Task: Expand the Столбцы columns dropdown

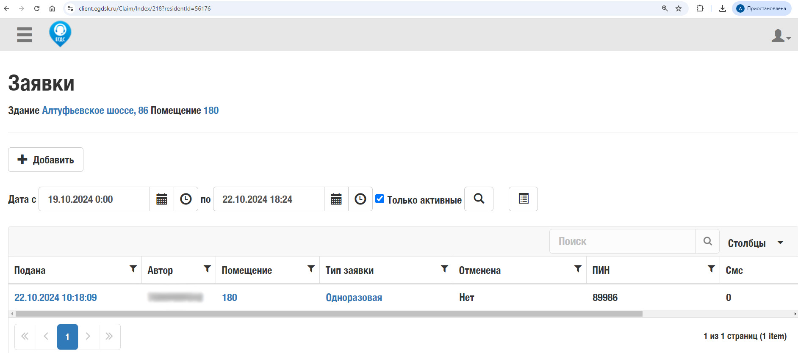Action: (x=755, y=243)
